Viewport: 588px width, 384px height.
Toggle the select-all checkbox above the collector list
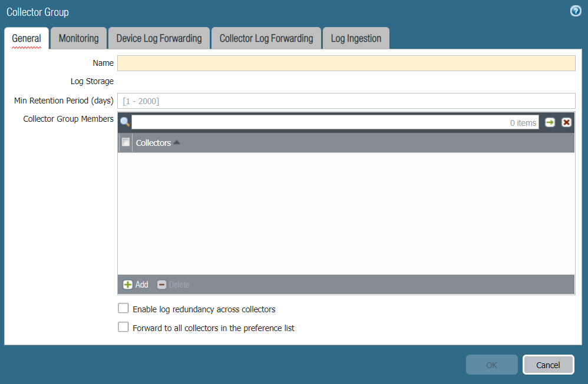[x=125, y=142]
